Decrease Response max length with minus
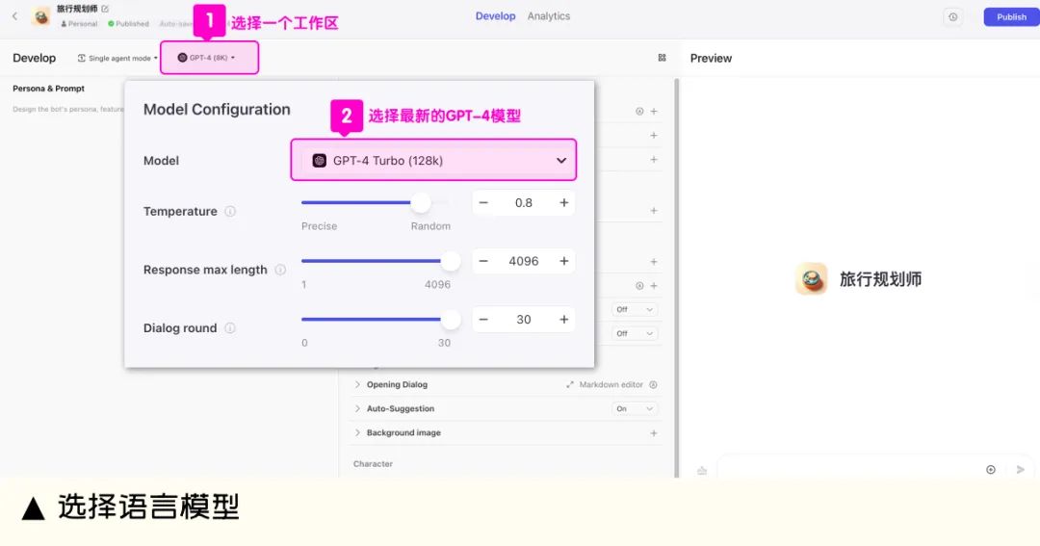 click(483, 261)
